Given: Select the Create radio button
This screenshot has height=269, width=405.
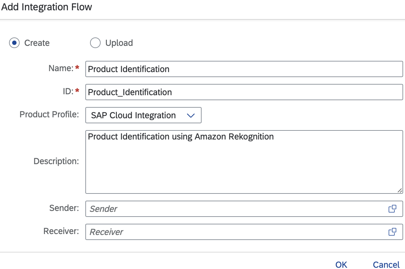Looking at the screenshot, I should pyautogui.click(x=14, y=43).
